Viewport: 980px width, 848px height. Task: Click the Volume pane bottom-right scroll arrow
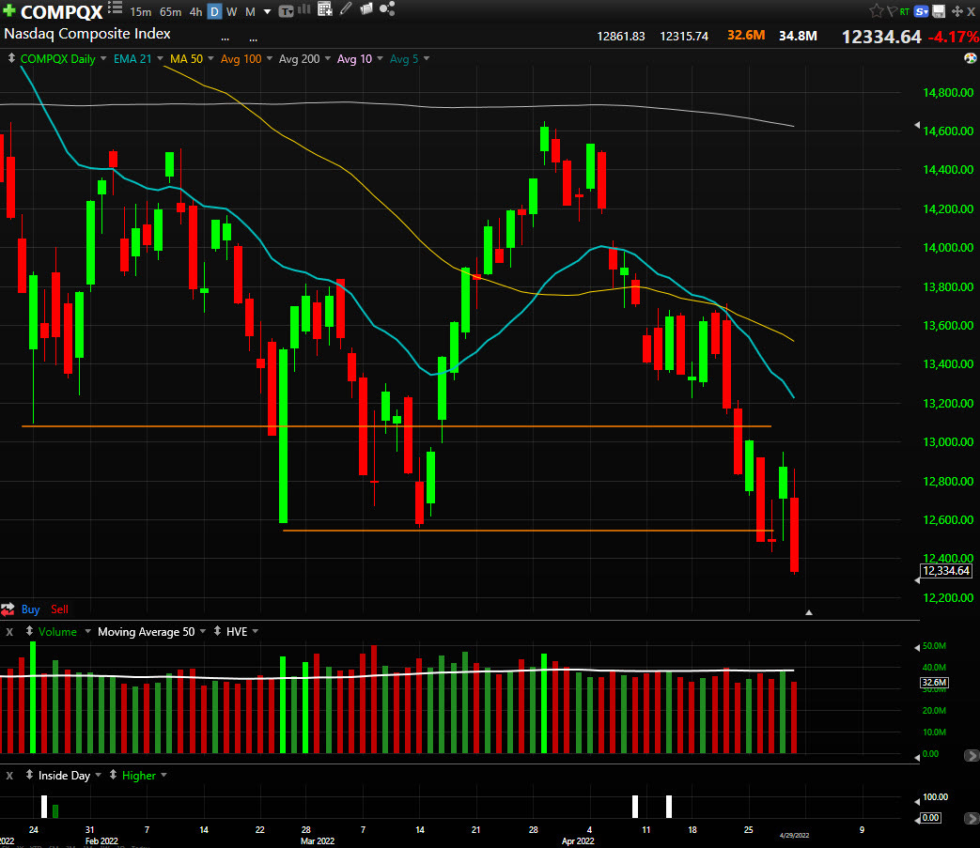[972, 756]
